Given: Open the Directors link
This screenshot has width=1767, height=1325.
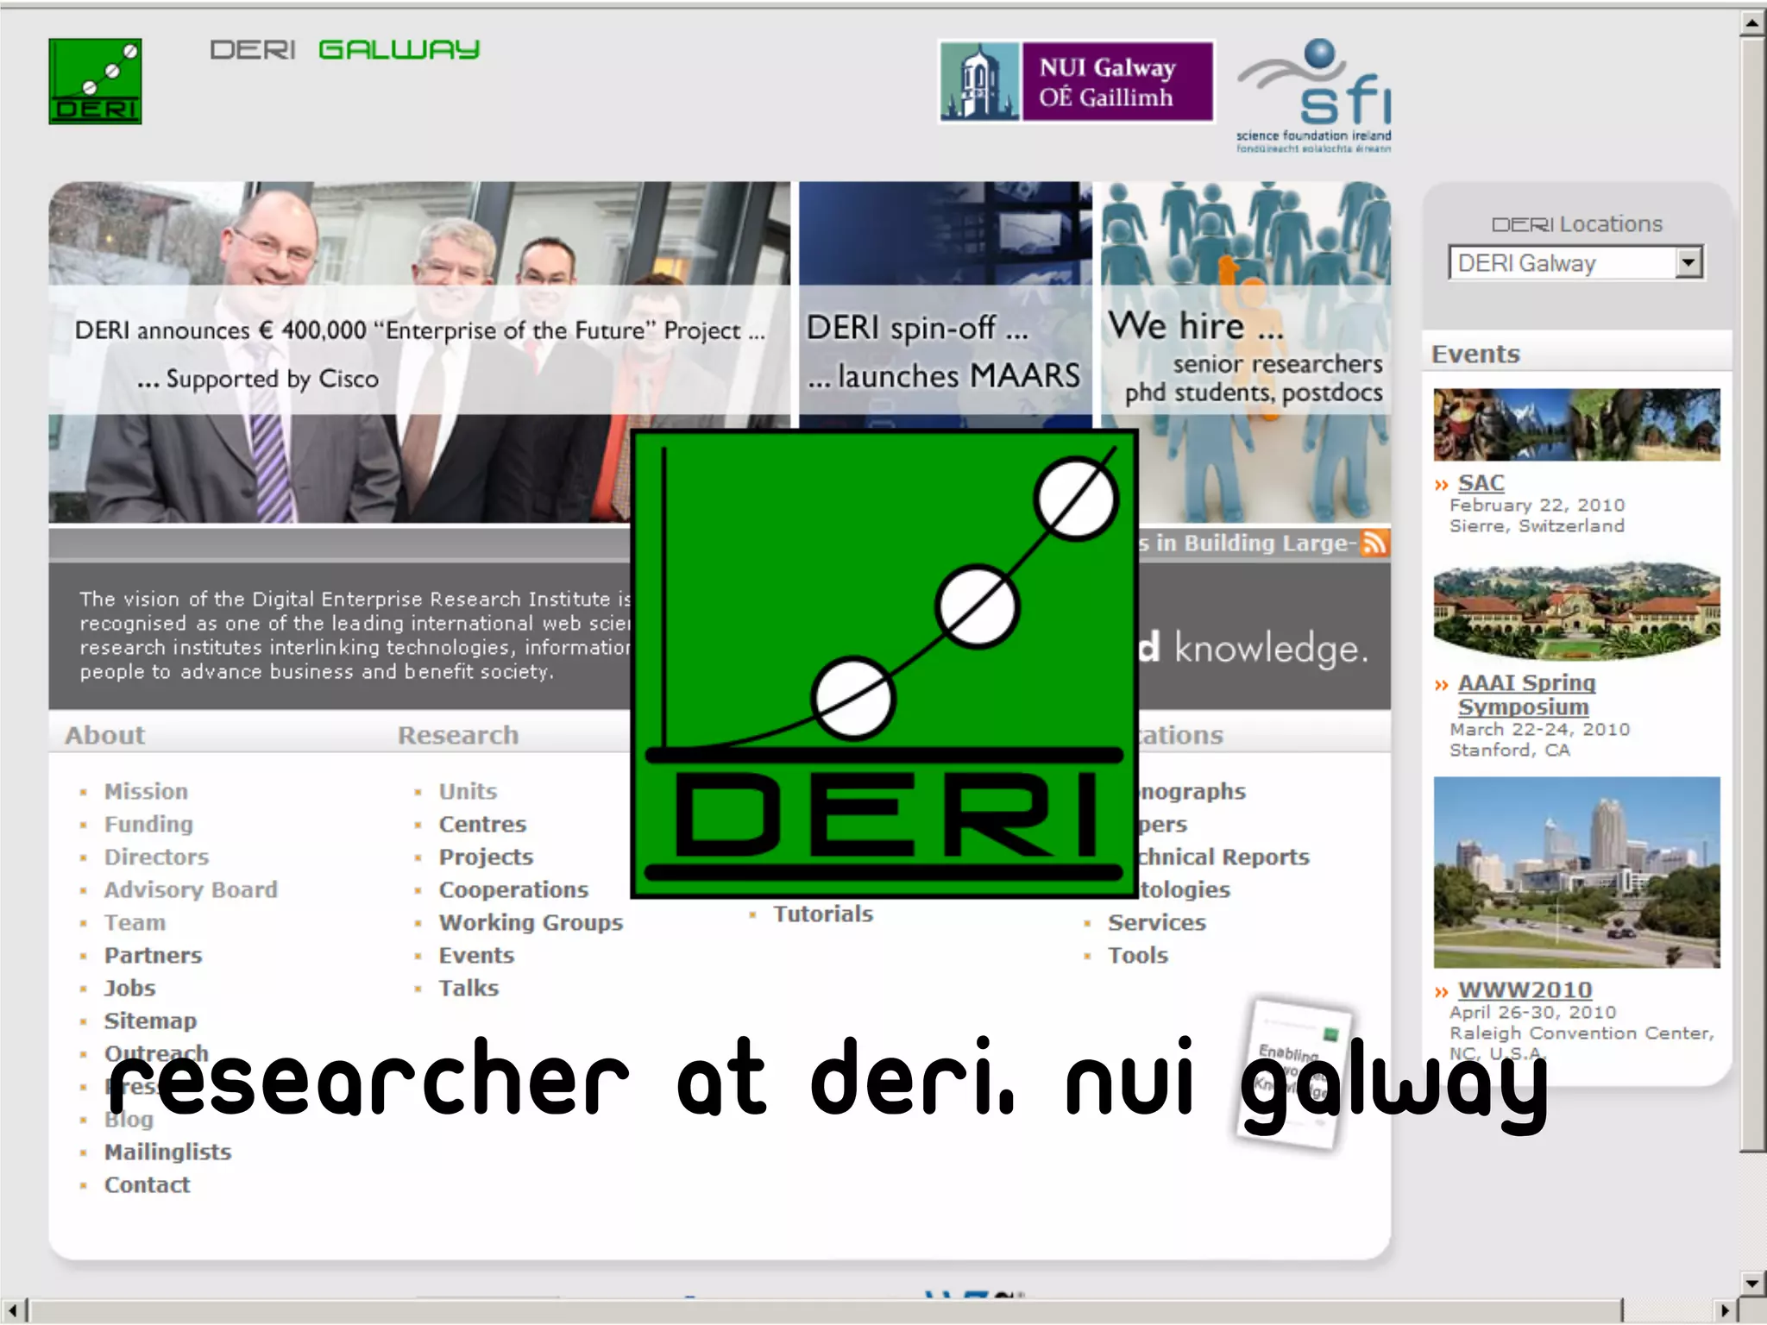Looking at the screenshot, I should click(156, 857).
